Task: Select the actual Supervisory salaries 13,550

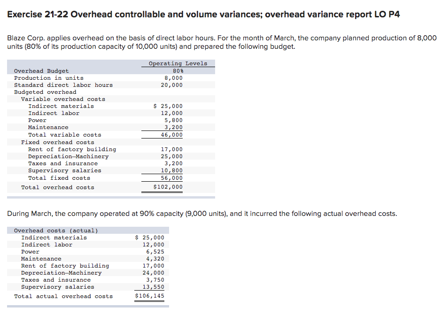Action: point(154,287)
